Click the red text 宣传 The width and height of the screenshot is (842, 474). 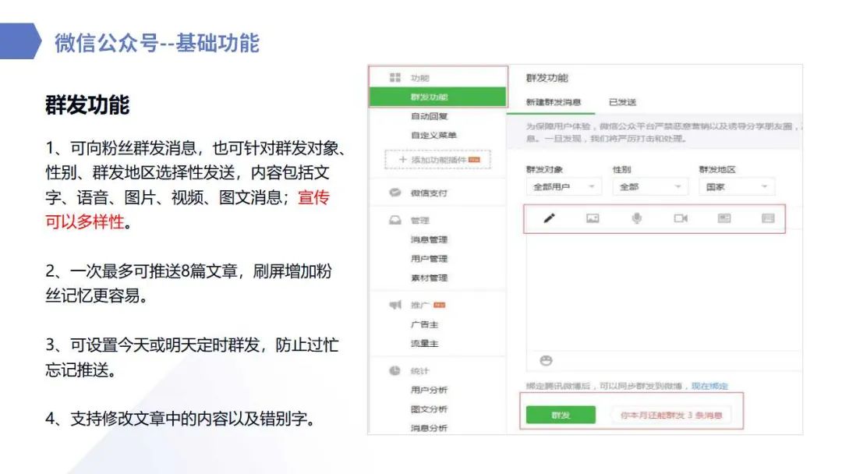(313, 197)
